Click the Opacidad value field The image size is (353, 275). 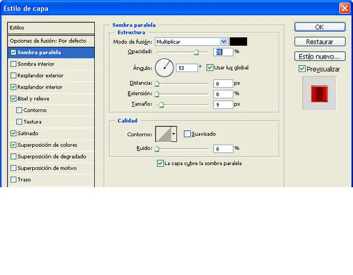coord(223,52)
